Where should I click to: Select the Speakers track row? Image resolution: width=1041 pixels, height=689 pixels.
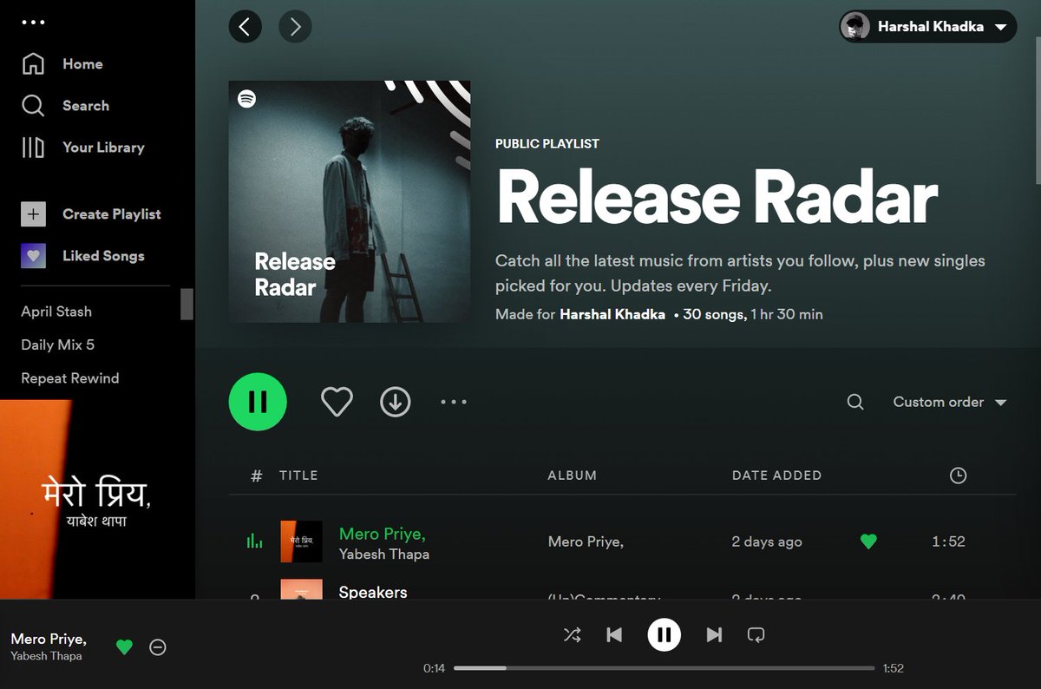622,590
